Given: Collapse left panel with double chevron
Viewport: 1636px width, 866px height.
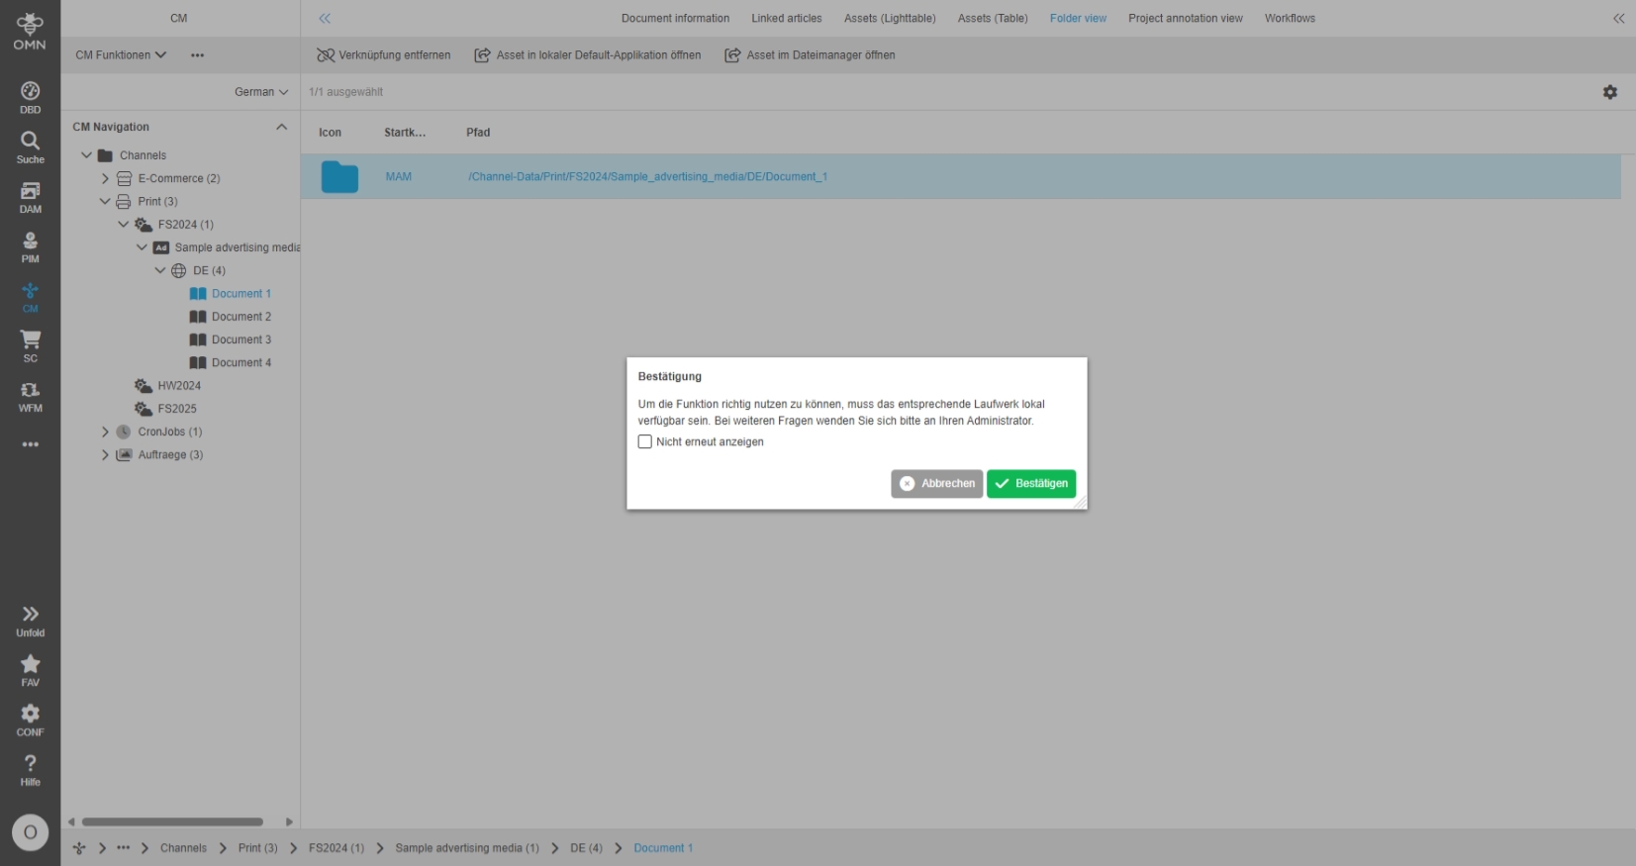Looking at the screenshot, I should (x=325, y=18).
